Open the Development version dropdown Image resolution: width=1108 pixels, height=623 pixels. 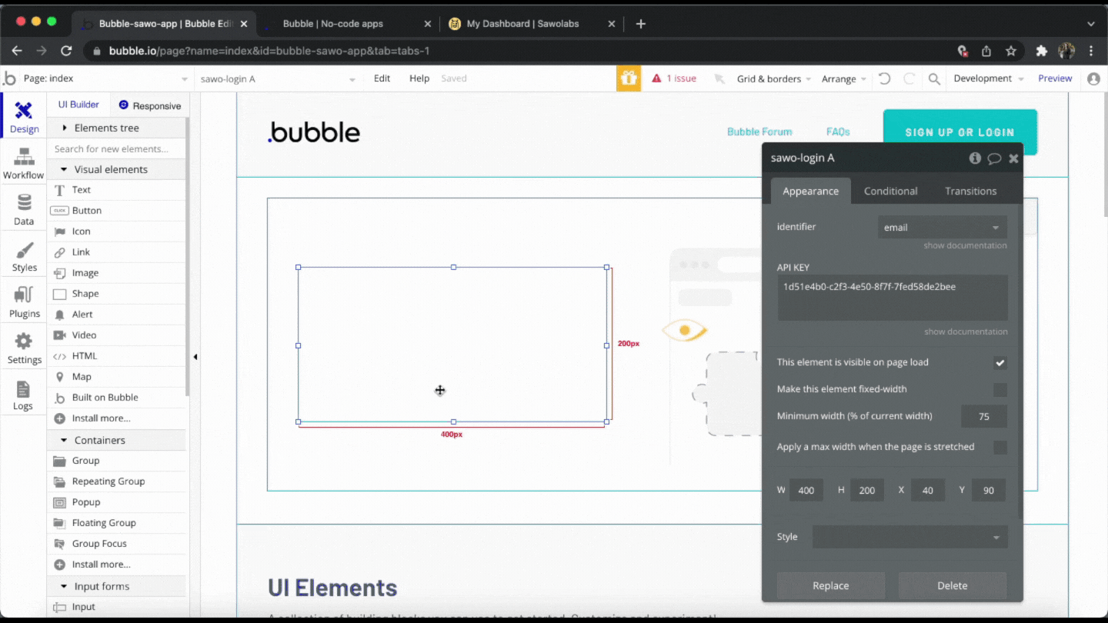point(989,78)
